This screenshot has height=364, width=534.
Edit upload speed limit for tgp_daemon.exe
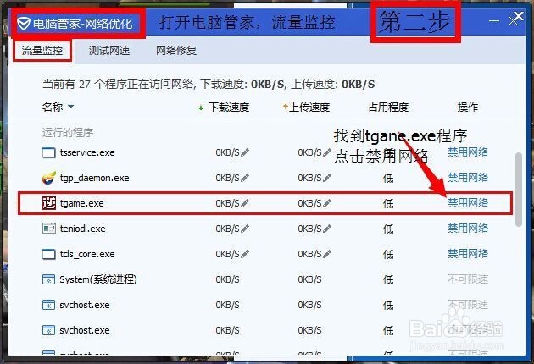coord(327,178)
